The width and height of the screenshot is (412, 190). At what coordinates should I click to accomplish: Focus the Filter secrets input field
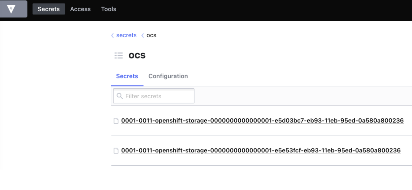(154, 96)
